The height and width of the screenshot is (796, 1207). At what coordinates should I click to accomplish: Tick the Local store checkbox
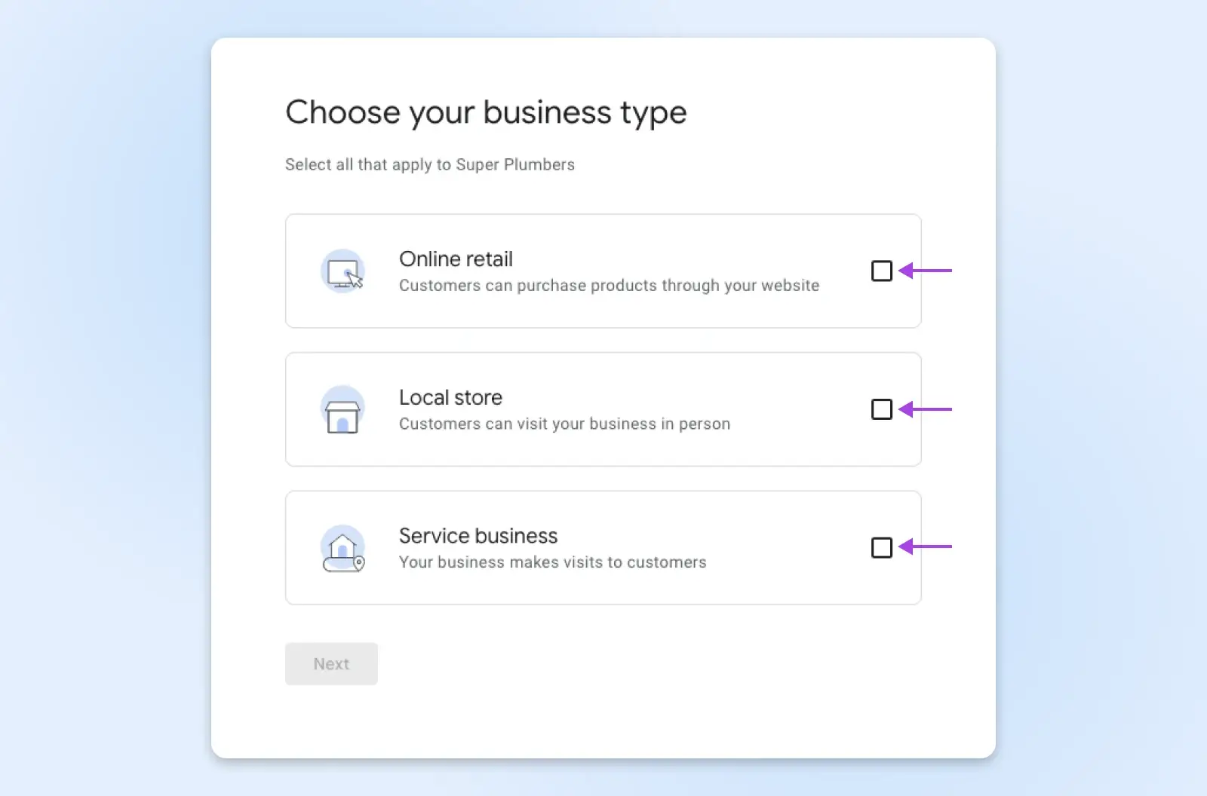click(881, 409)
